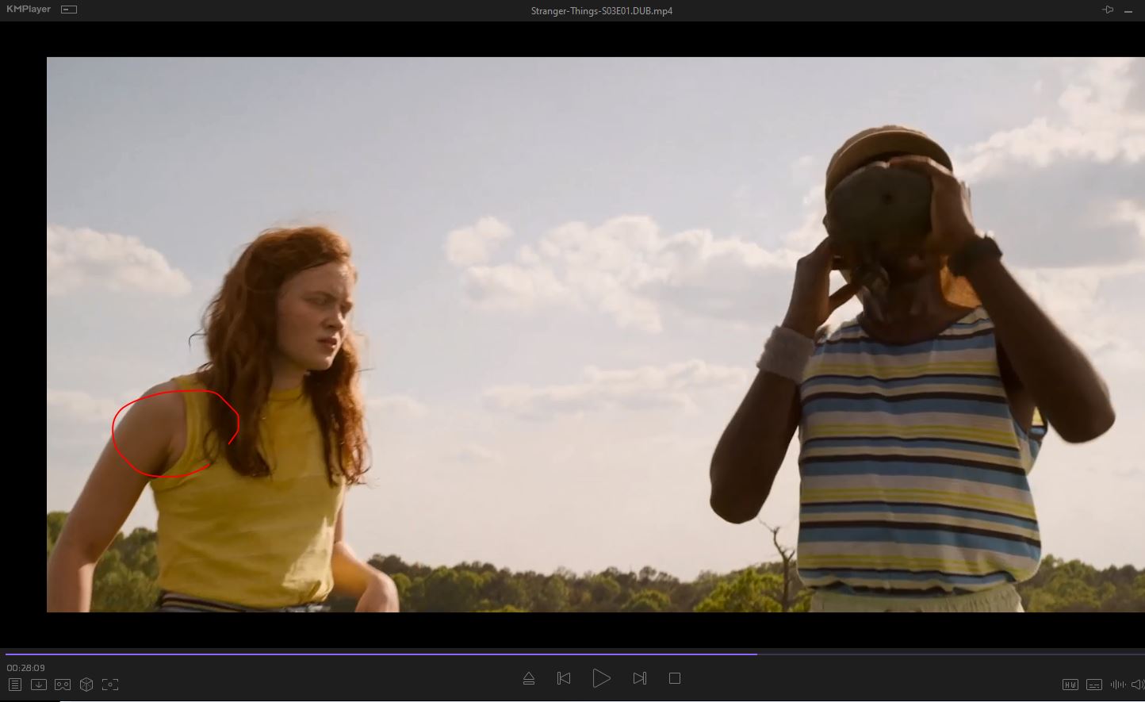
Task: Click the video download icon
Action: coord(38,685)
